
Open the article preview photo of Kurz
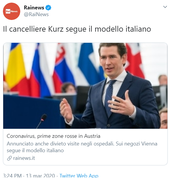pos(85,86)
